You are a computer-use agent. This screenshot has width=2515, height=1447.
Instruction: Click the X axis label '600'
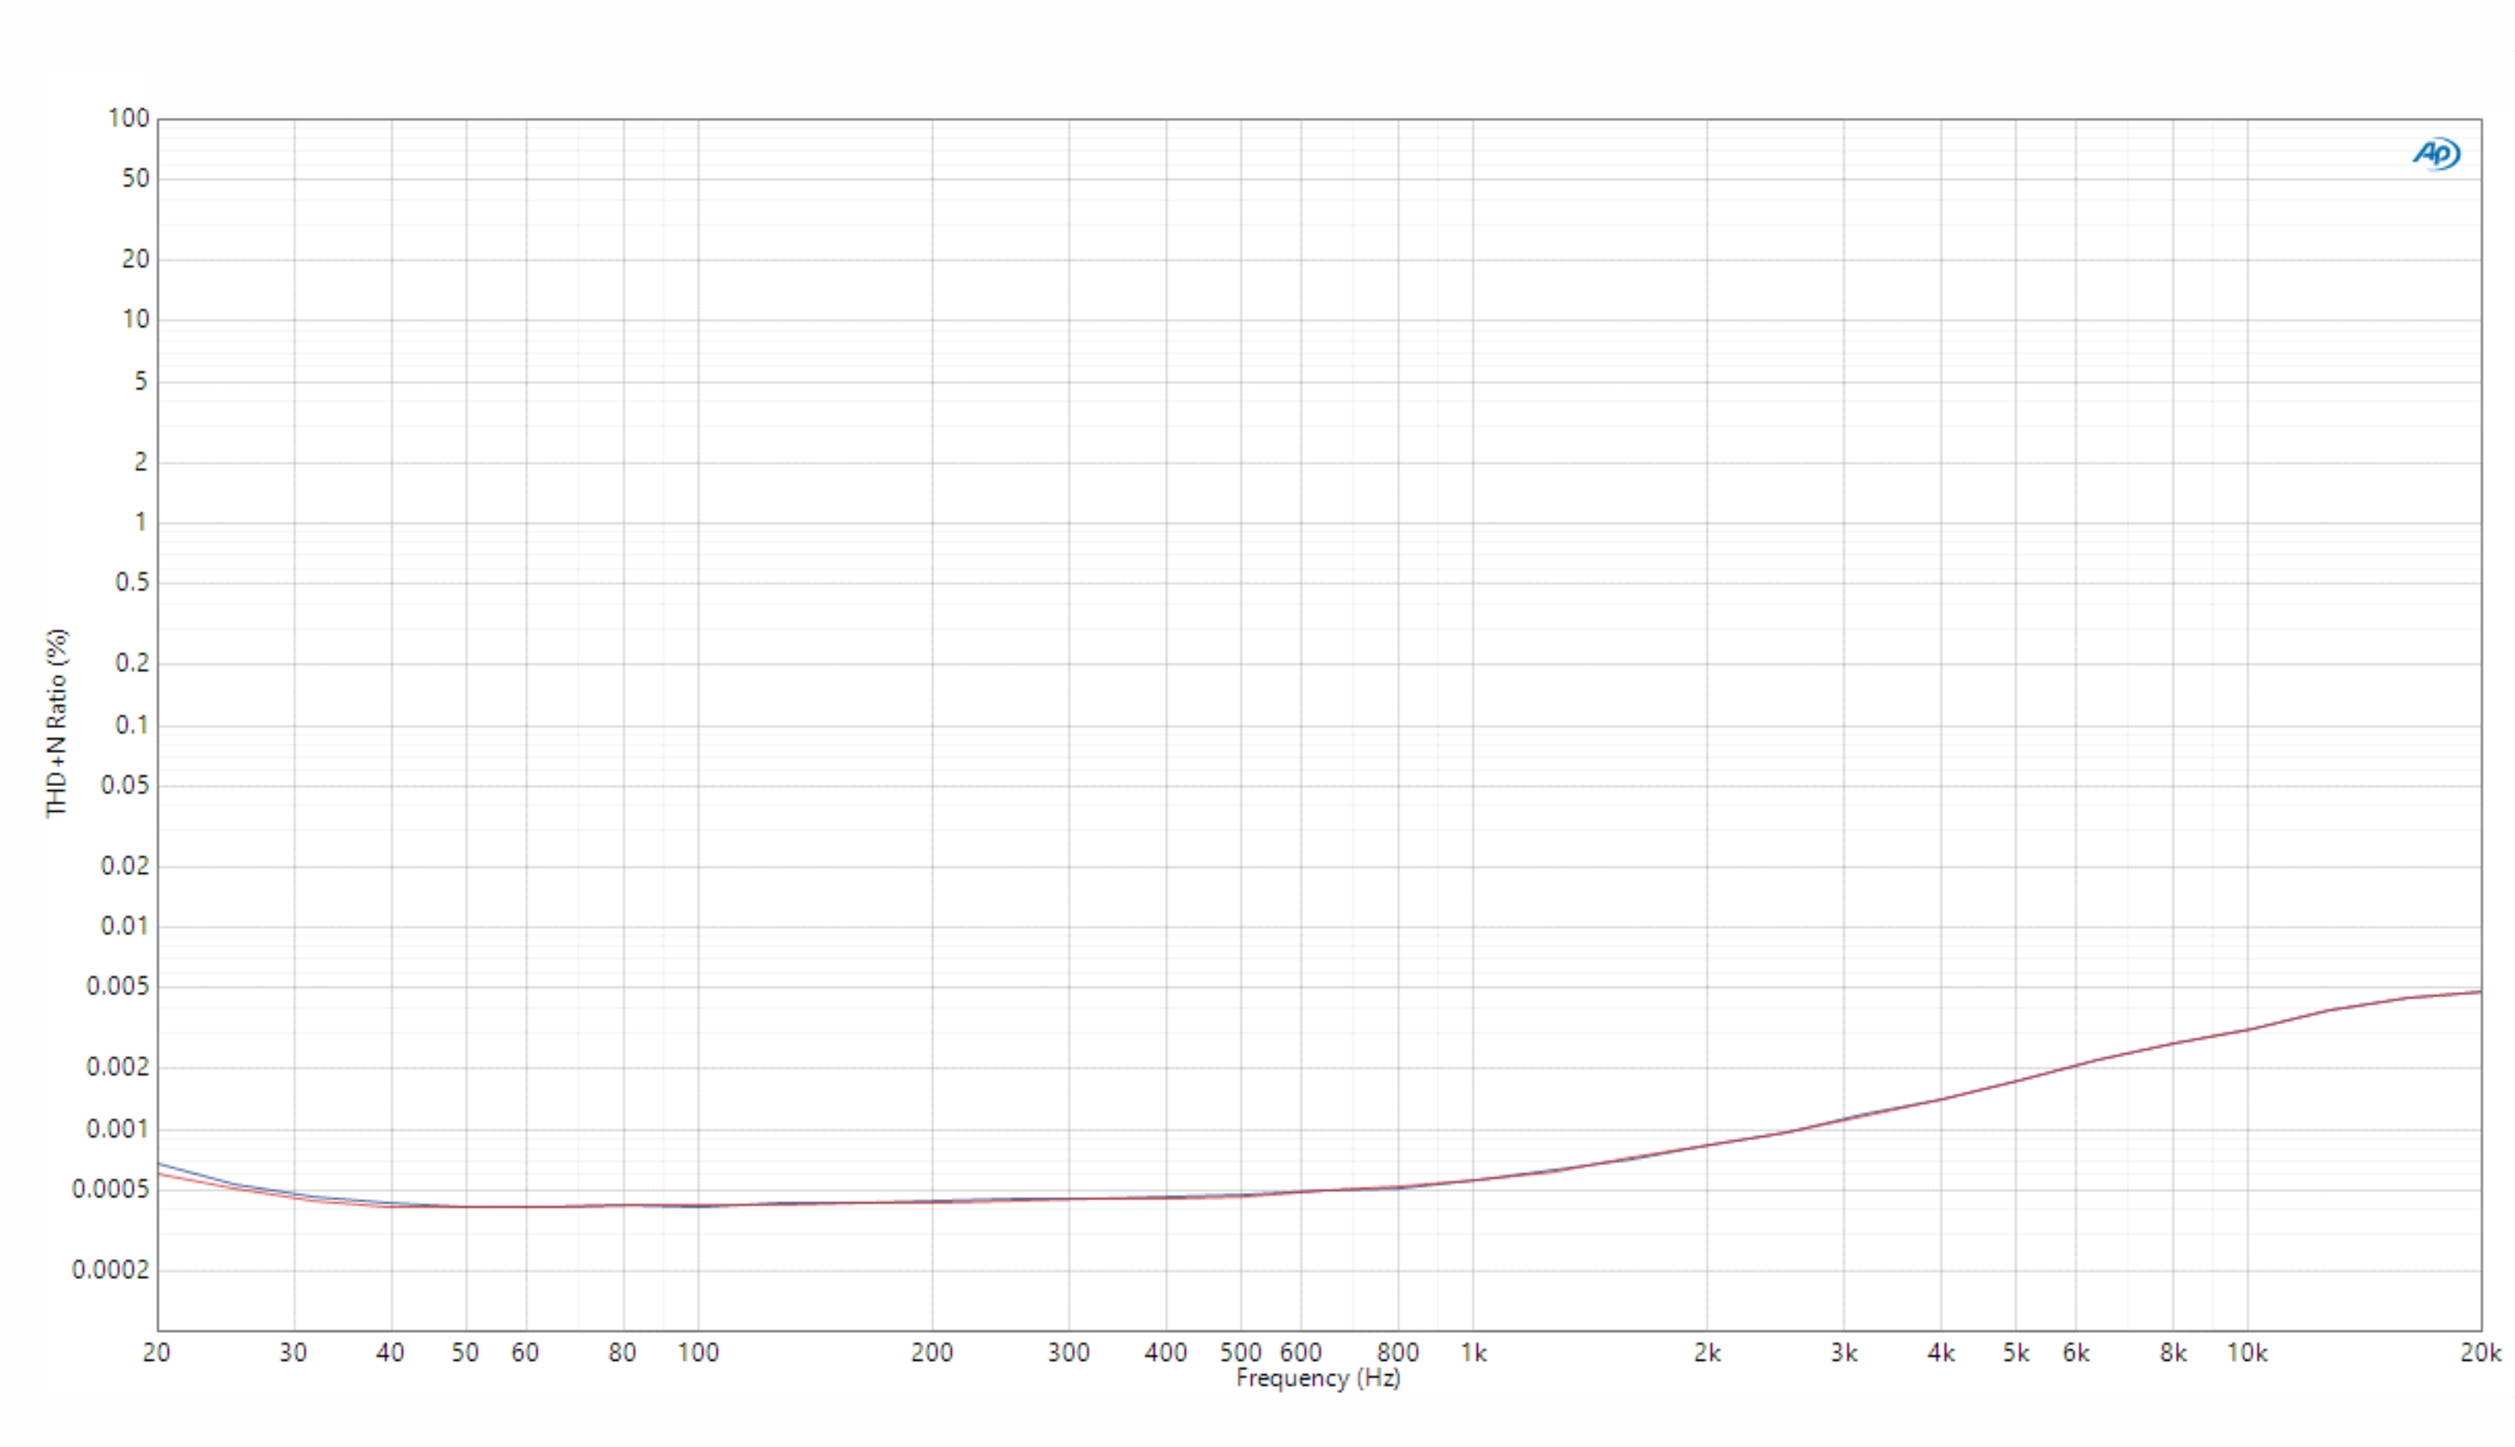pos(1301,1353)
